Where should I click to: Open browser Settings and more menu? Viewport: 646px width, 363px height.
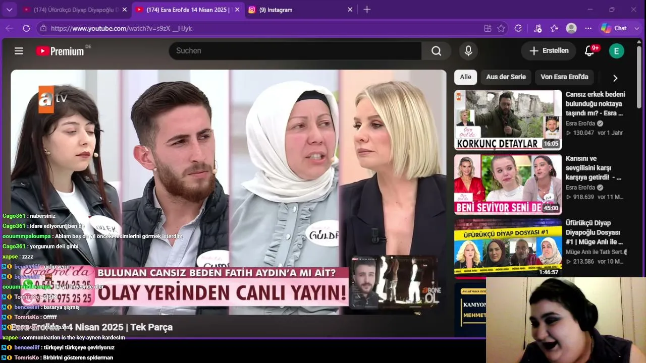tap(588, 28)
